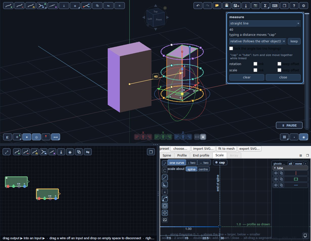Click the 'keep' button

click(294, 41)
